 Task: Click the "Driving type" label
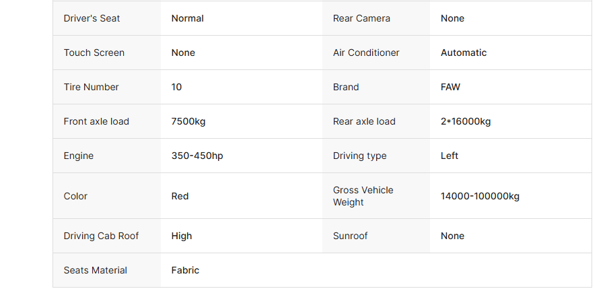tap(360, 156)
